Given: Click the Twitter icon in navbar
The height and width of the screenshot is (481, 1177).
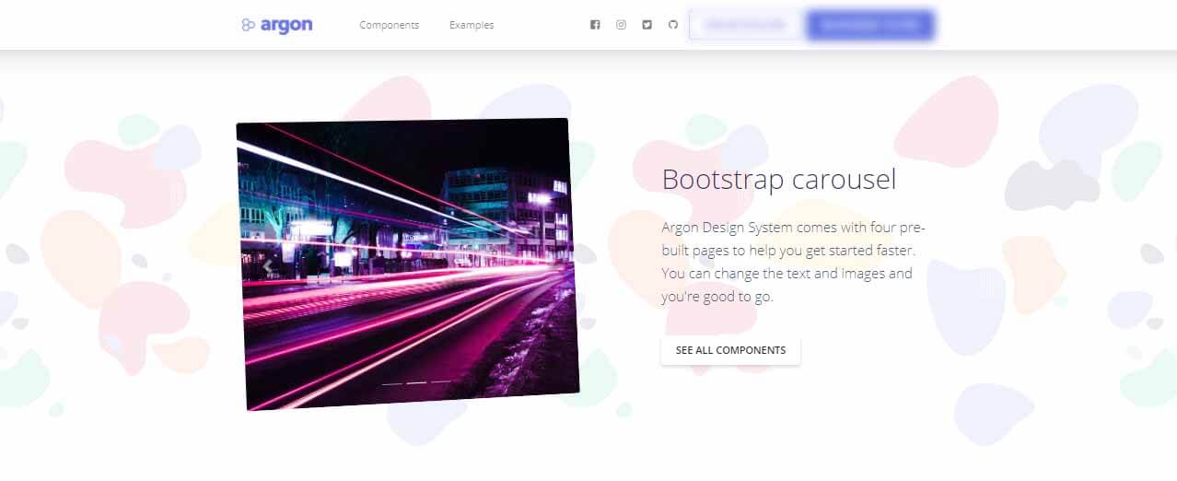Looking at the screenshot, I should [647, 25].
